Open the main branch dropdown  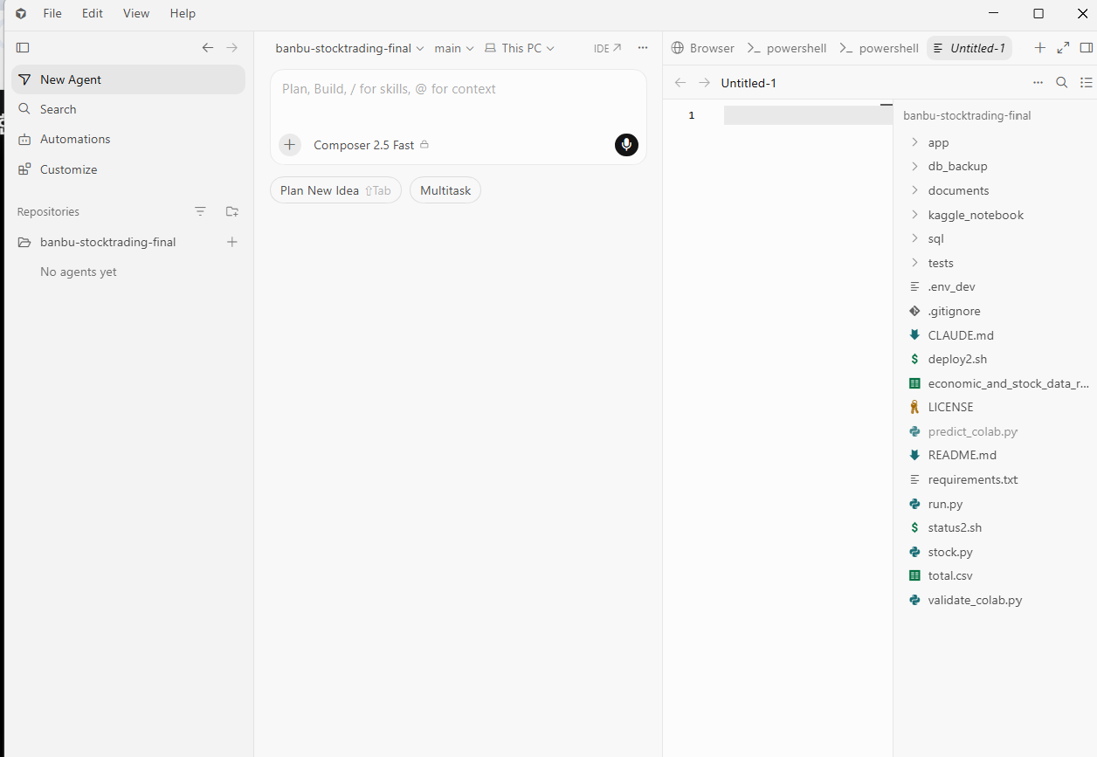point(454,48)
